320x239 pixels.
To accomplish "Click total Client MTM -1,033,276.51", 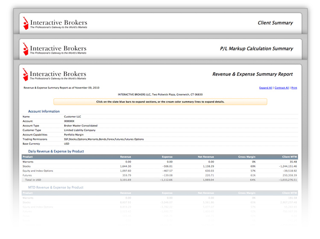I will [288, 180].
